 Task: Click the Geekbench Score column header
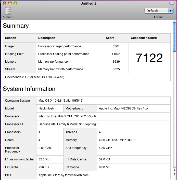[144, 38]
